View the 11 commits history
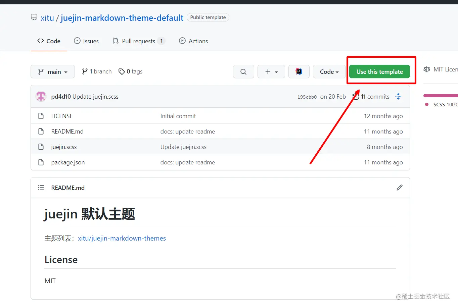458x308 pixels. pos(371,97)
